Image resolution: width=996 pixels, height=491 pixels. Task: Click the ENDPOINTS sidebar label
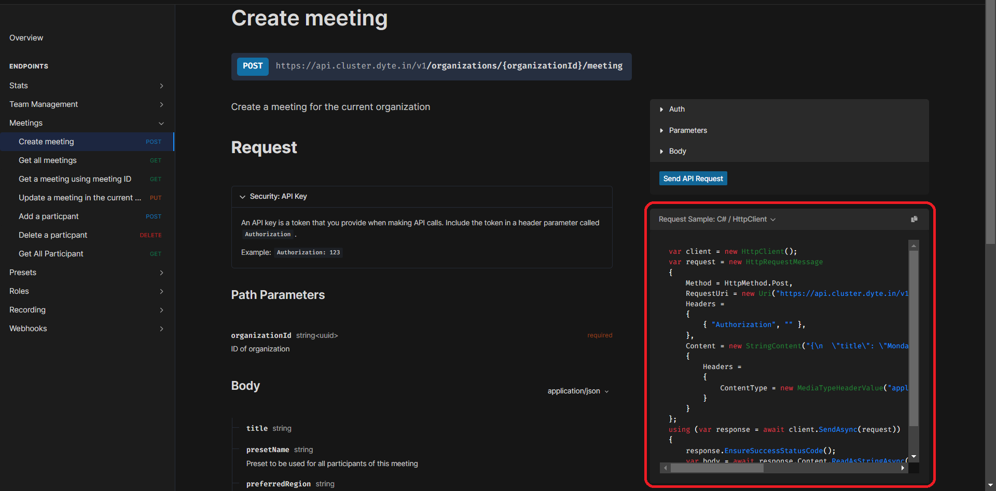(29, 66)
